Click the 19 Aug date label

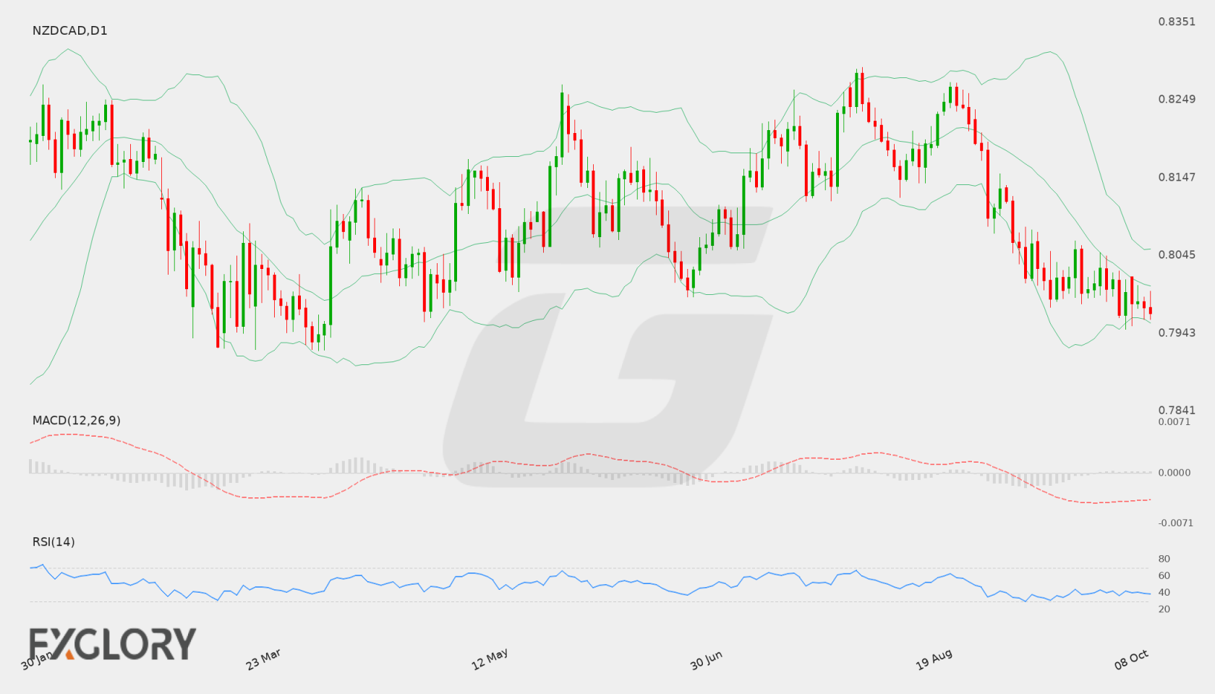(x=934, y=659)
